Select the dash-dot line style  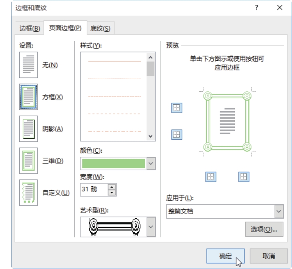[114, 132]
